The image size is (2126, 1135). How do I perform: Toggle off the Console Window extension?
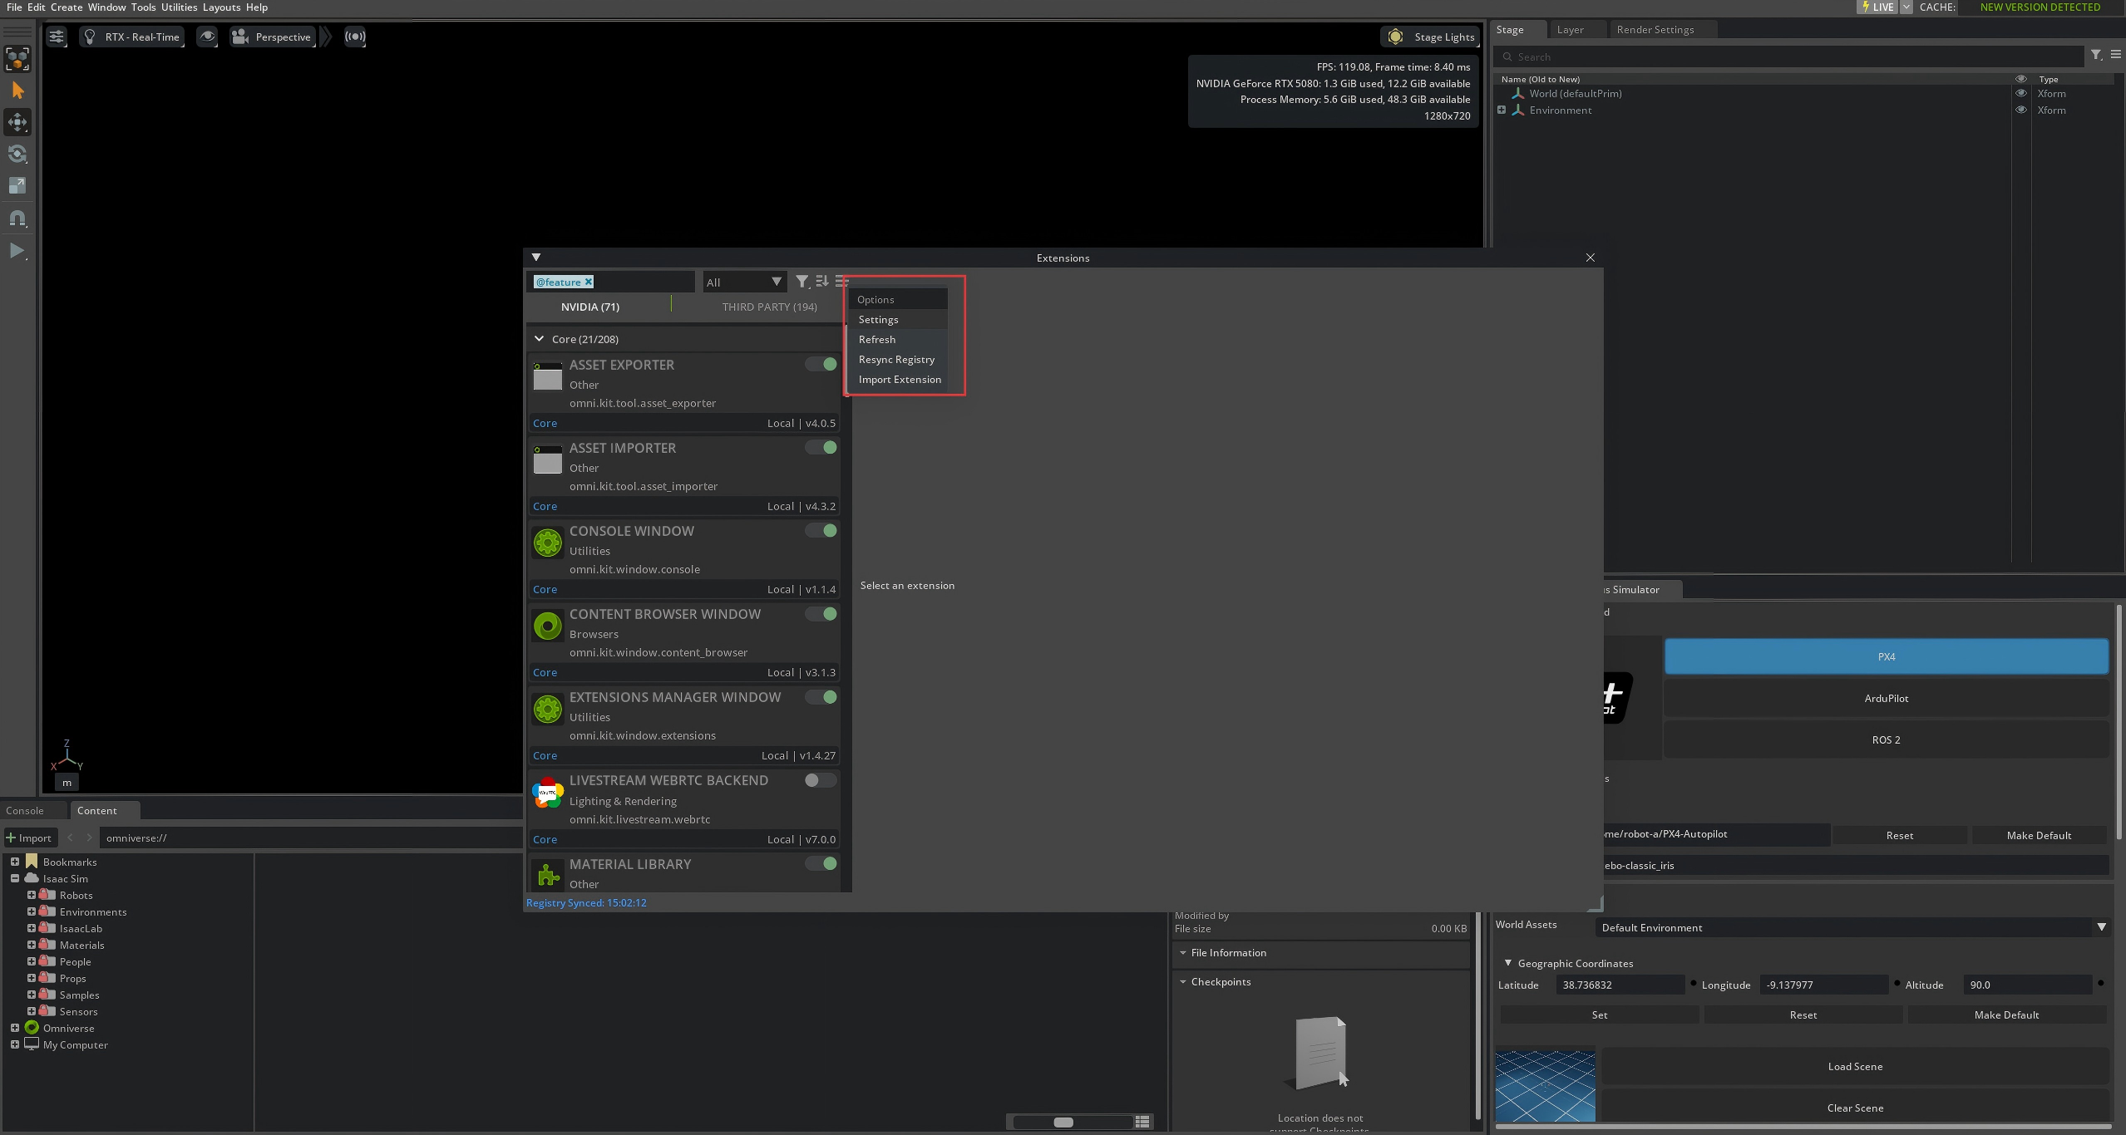(821, 530)
